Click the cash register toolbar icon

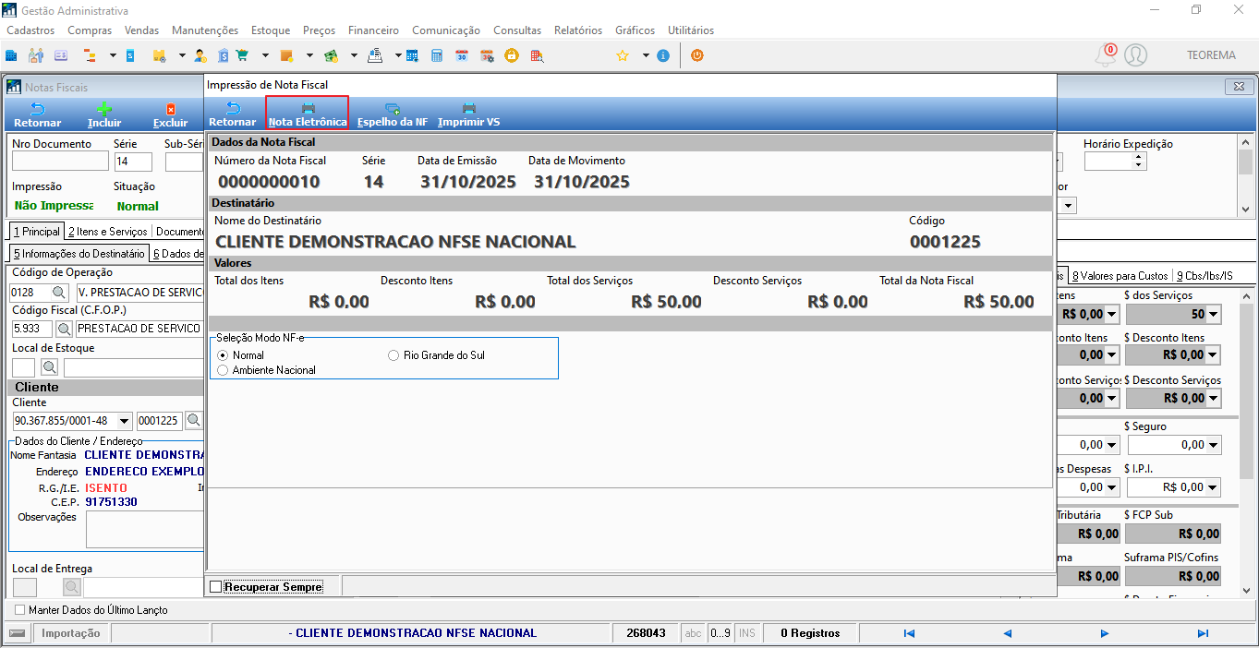pyautogui.click(x=375, y=55)
